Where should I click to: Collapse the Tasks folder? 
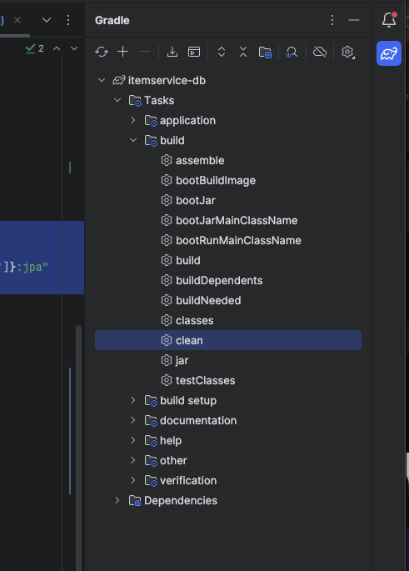pyautogui.click(x=117, y=100)
